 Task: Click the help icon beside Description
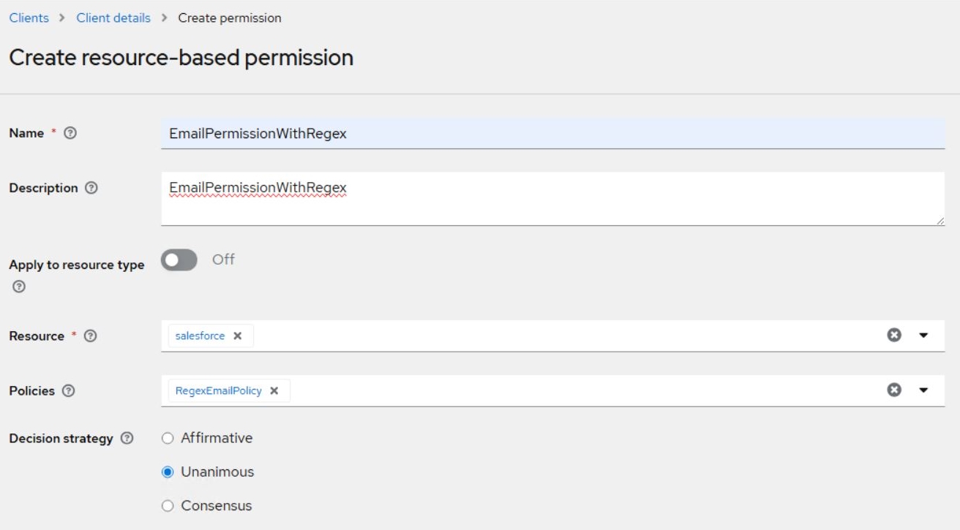point(91,188)
